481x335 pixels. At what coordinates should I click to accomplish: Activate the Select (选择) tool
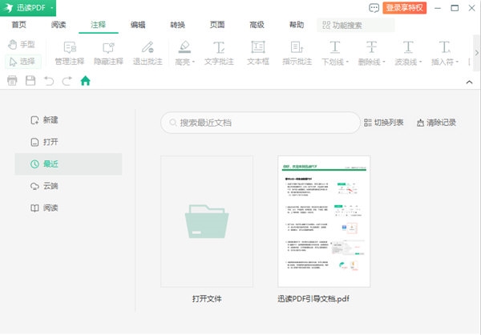click(x=22, y=62)
